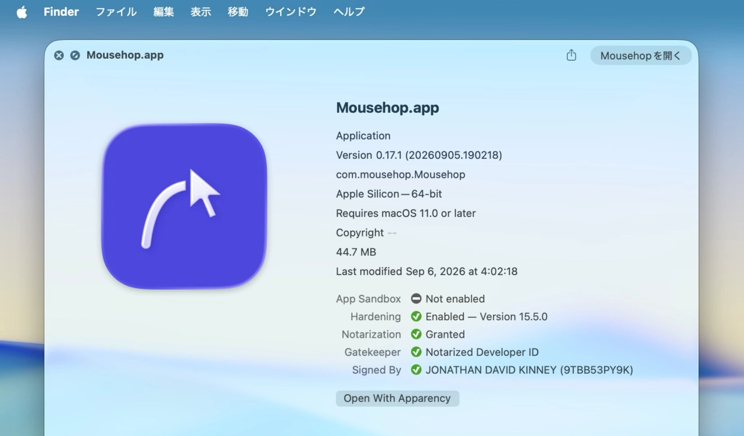Click the App Sandbox label
This screenshot has height=436, width=744.
coord(369,299)
